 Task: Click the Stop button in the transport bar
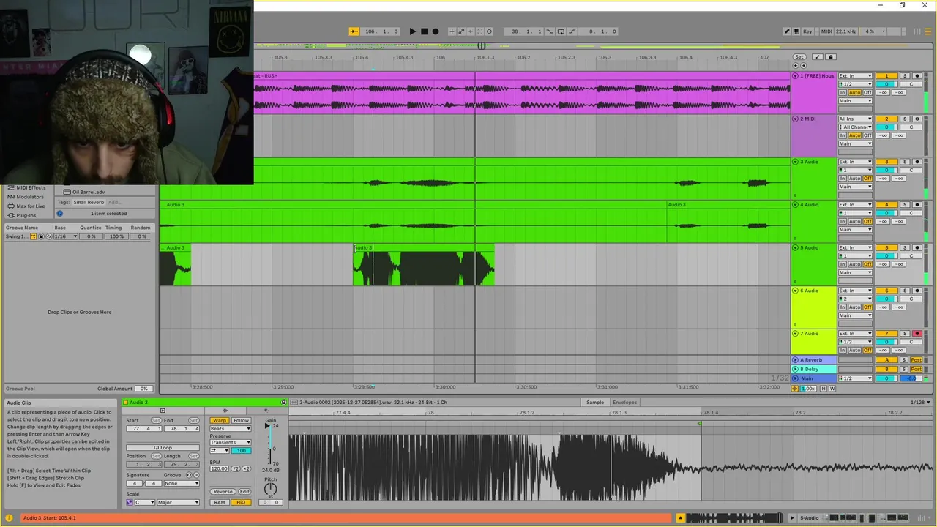click(x=424, y=31)
